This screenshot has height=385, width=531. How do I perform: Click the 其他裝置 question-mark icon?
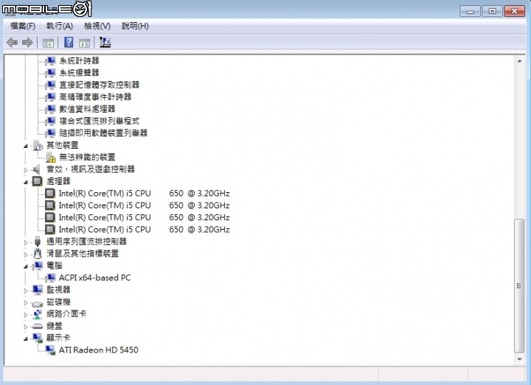pos(38,145)
